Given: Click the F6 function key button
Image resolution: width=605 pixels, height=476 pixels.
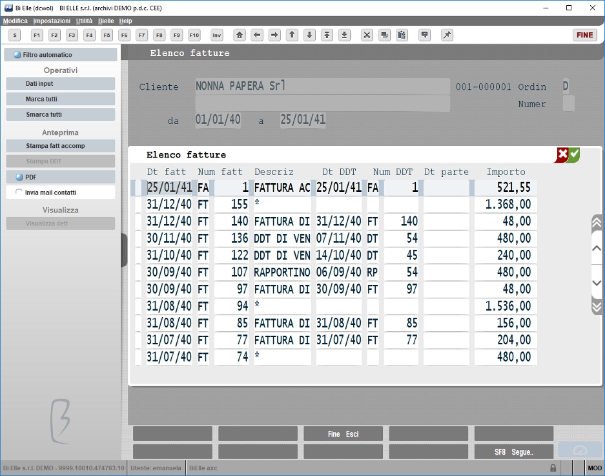Looking at the screenshot, I should (x=124, y=35).
